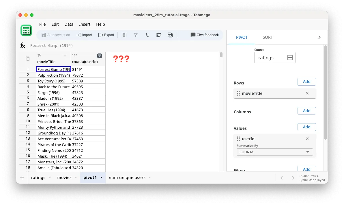The height and width of the screenshot is (205, 344).
Task: Remove movieTitle from Rows
Action: coord(307,93)
